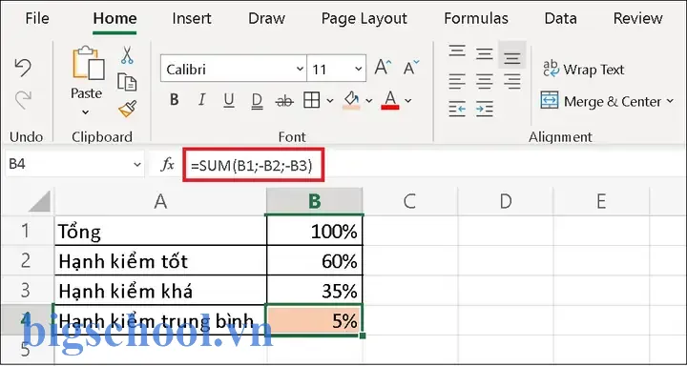Viewport: 687px width, 366px height.
Task: Click cell containing Hạnh kiểm khá
Action: (160, 291)
